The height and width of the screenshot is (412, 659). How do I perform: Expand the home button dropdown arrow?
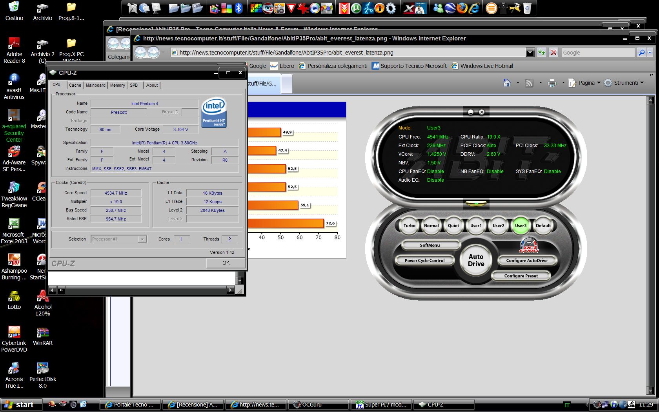[518, 83]
